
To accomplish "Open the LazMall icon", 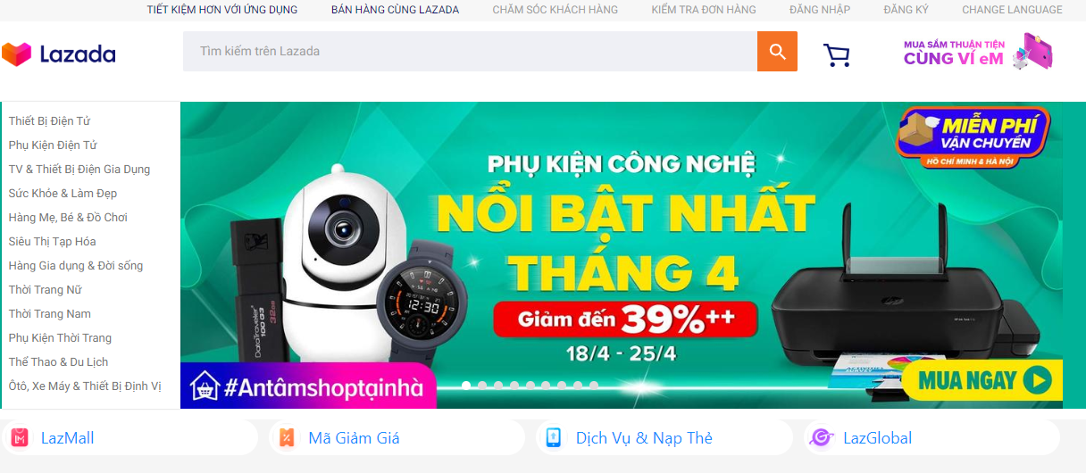I will coord(18,438).
